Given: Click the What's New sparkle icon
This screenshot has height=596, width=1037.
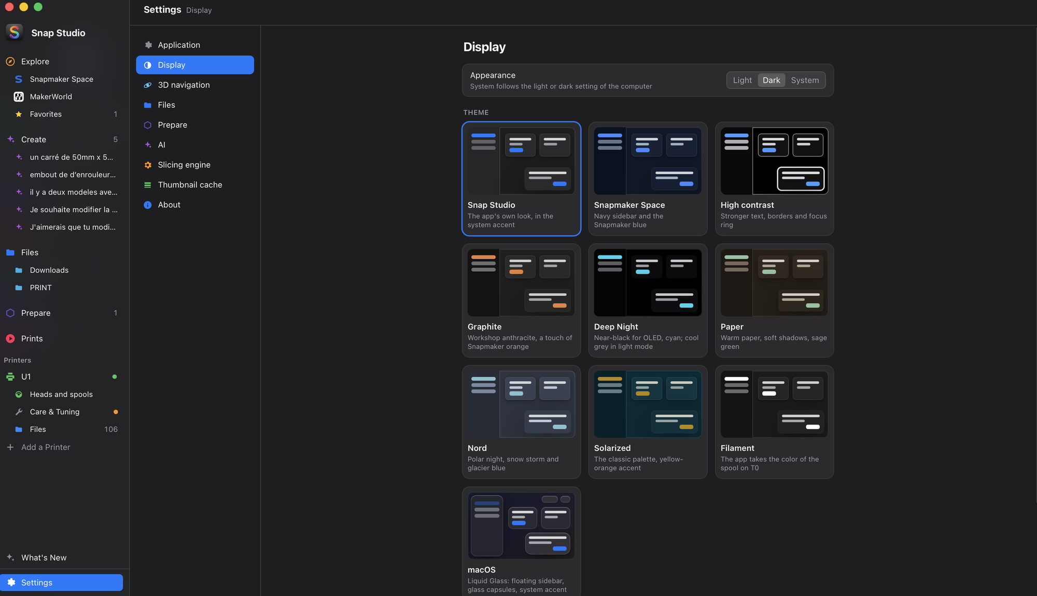Looking at the screenshot, I should point(10,558).
